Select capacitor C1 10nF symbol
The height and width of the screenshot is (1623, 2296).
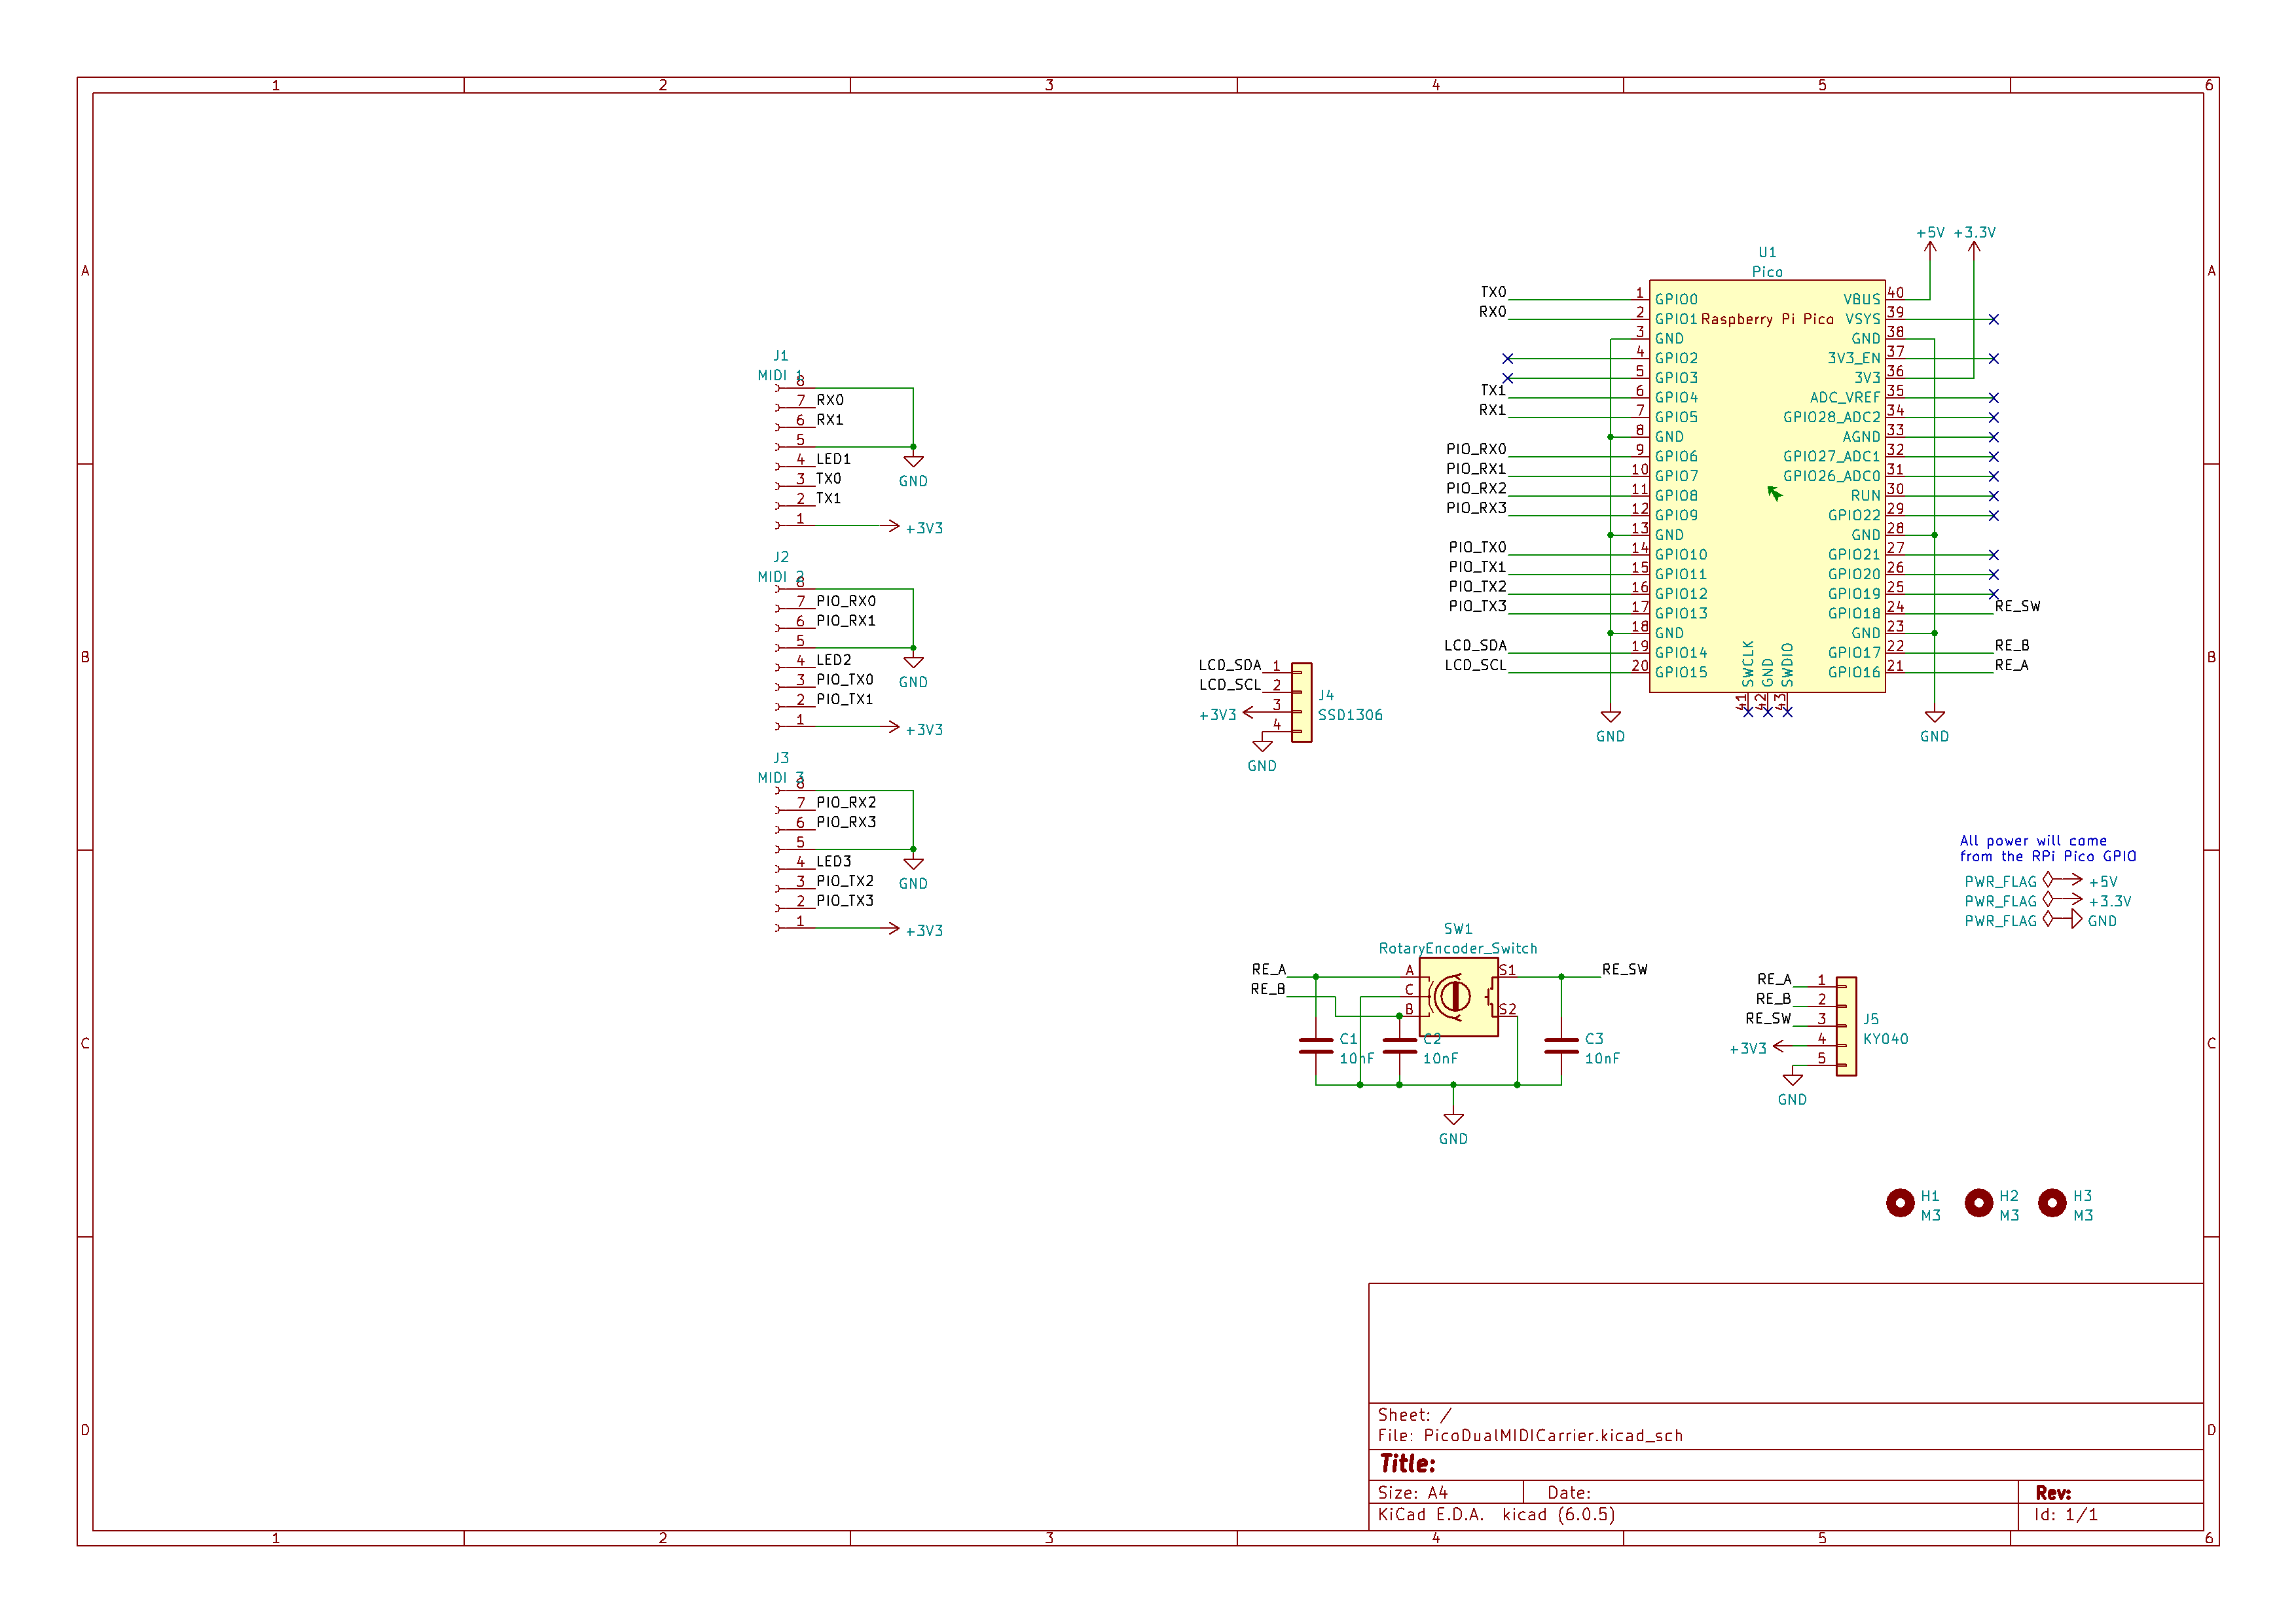1315,1046
